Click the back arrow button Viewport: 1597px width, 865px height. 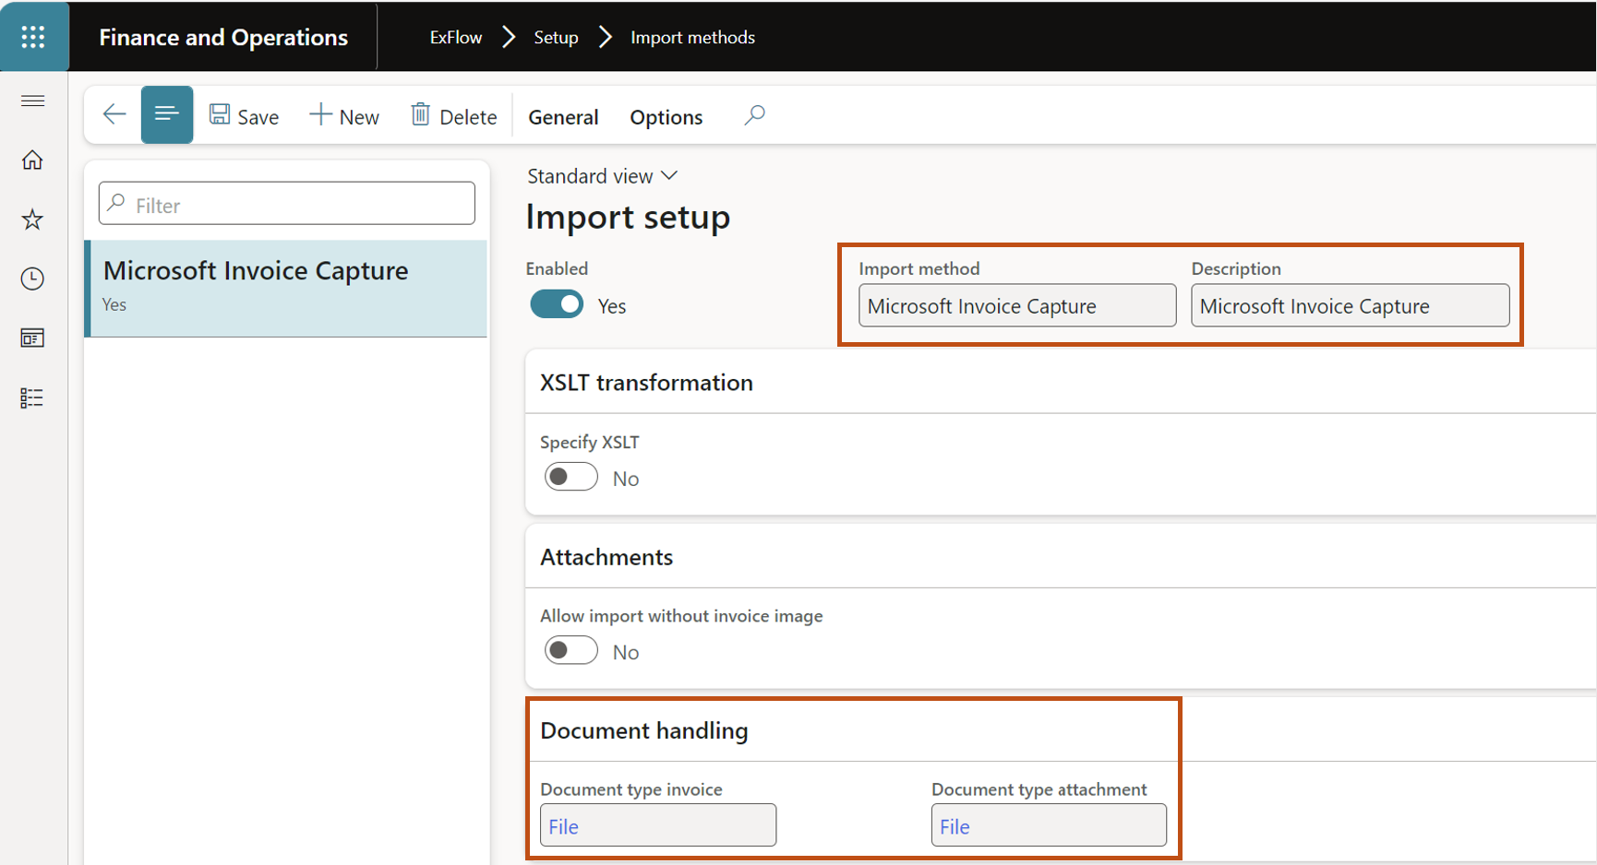pos(114,115)
